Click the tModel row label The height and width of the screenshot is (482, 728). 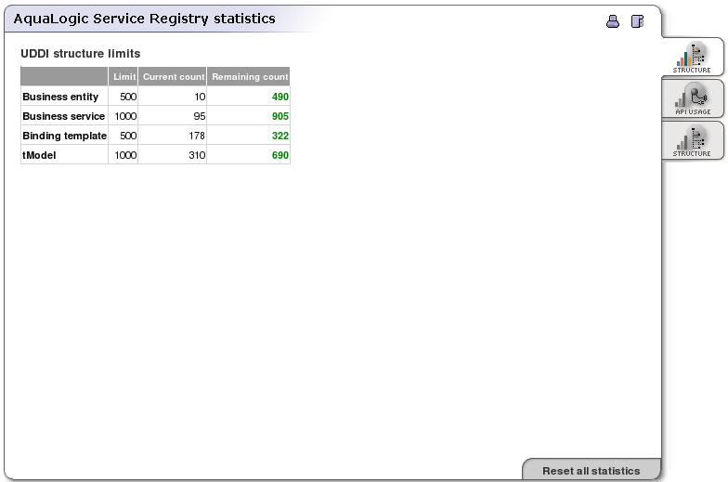tap(39, 155)
